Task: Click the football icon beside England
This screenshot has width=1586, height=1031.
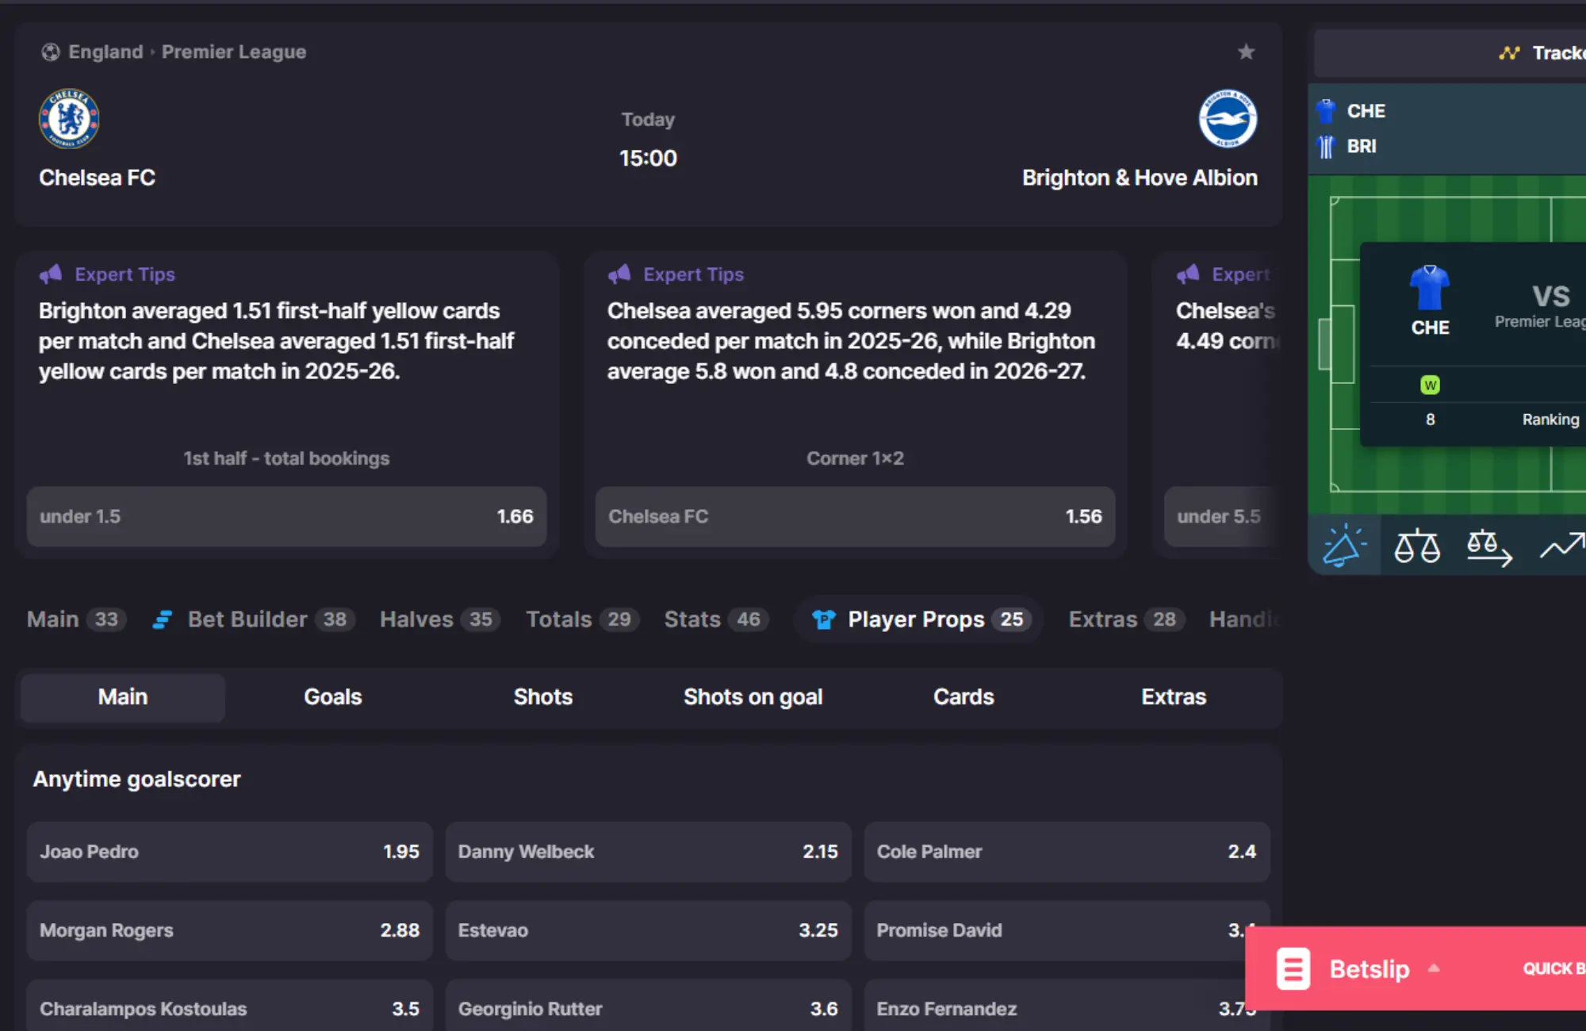Action: (x=50, y=52)
